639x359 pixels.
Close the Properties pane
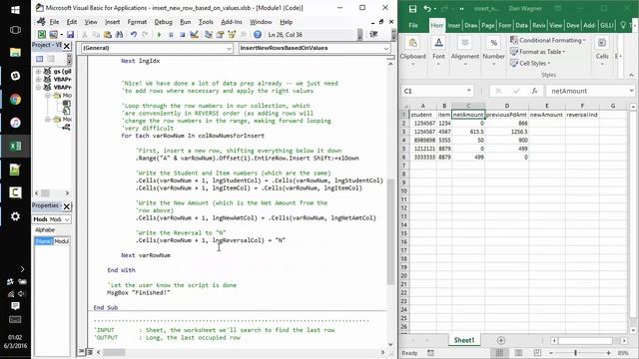point(67,206)
